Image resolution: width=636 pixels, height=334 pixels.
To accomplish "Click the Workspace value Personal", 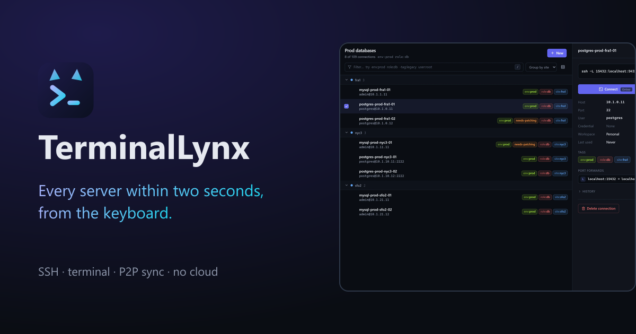I will [x=613, y=134].
